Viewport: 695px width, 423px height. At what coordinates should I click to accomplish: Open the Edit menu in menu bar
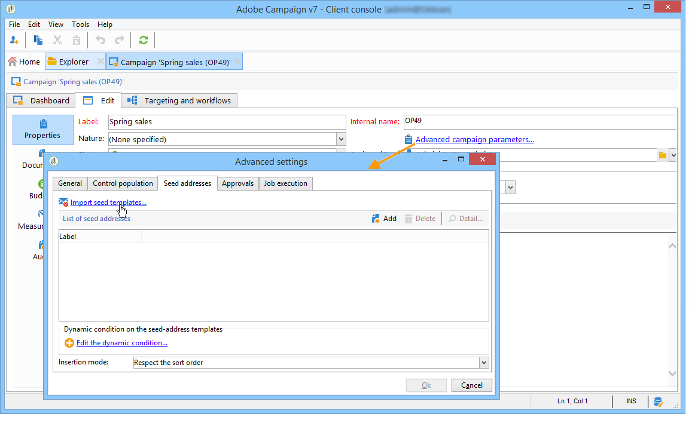tap(33, 24)
